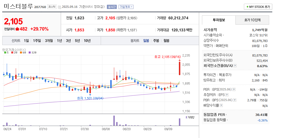Click the 거래량 volume legend swatch
The height and width of the screenshot is (138, 281).
pyautogui.click(x=186, y=117)
